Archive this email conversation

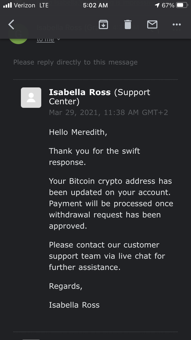[103, 24]
